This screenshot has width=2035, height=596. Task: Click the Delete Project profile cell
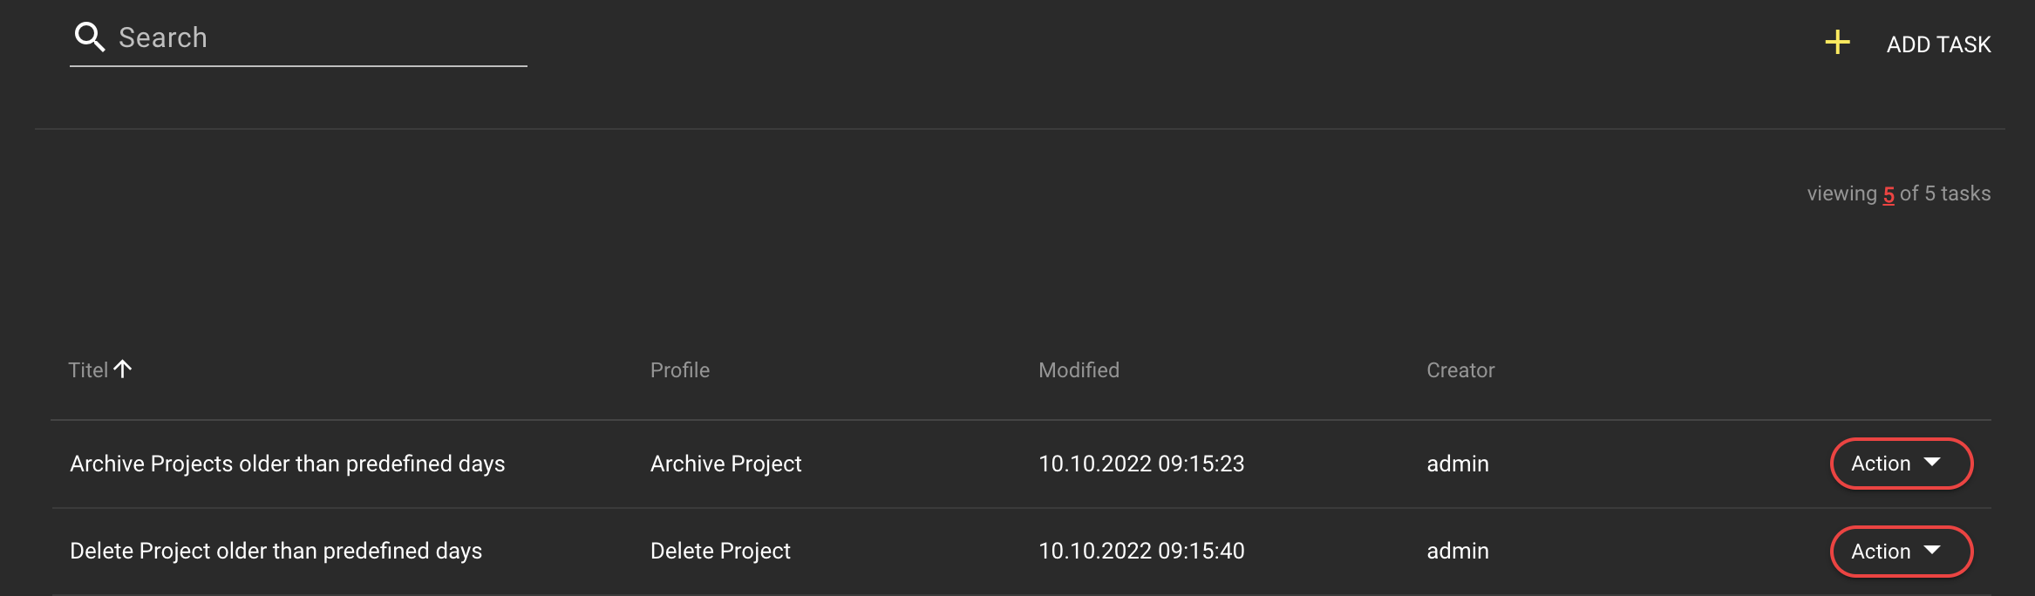click(720, 551)
